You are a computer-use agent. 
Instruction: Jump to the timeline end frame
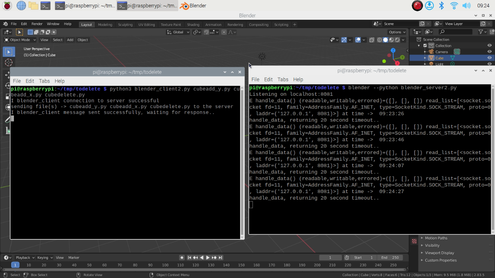tap(220, 258)
